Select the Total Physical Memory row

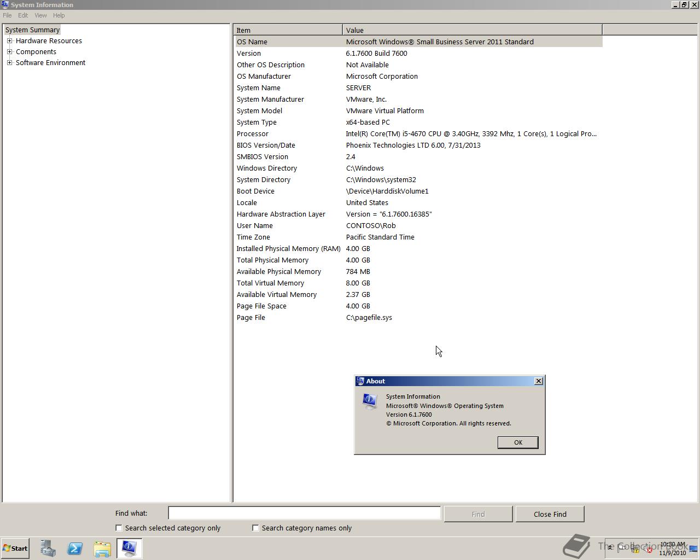tap(418, 260)
